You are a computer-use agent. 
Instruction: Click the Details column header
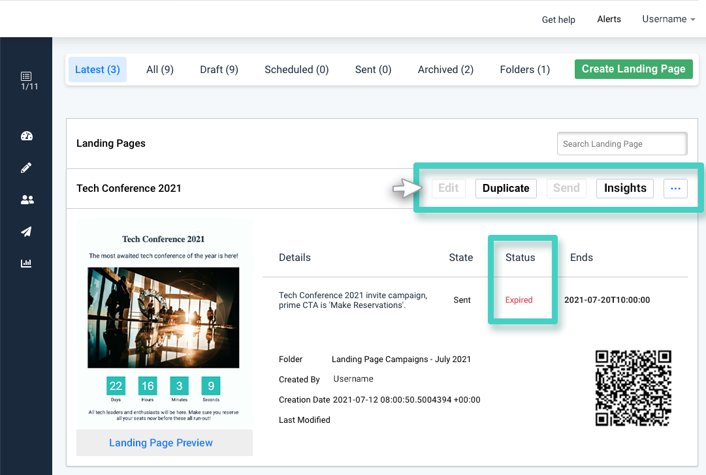[x=295, y=257]
